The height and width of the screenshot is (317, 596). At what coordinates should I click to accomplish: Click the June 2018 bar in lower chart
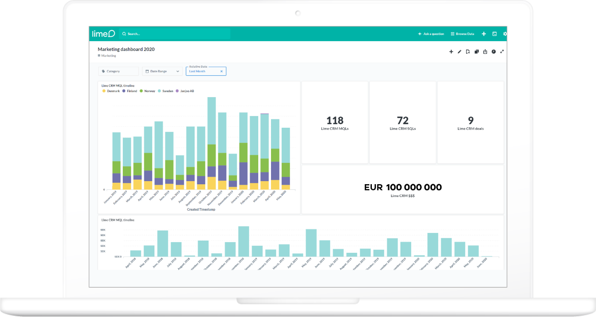point(162,243)
